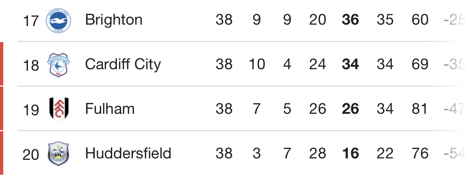The image size is (466, 191).
Task: Open the Fulham team name link
Action: click(110, 109)
